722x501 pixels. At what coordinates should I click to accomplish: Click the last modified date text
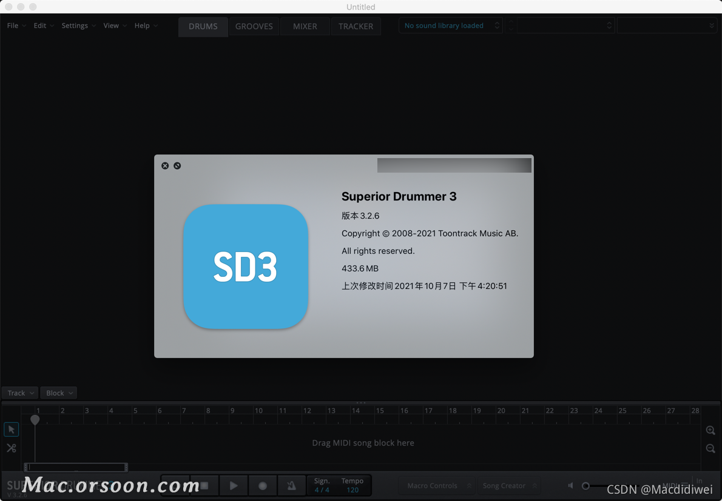coord(424,286)
